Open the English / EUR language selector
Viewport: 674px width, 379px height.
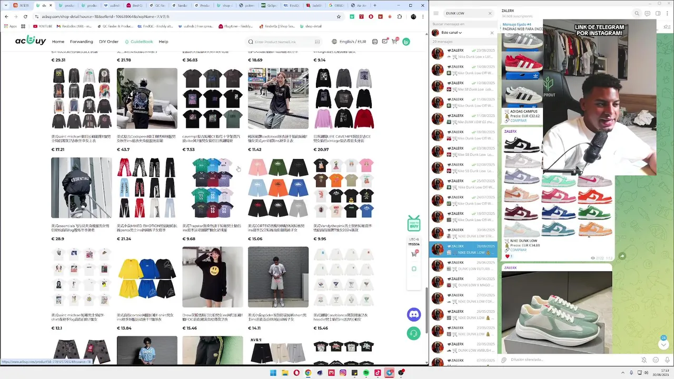click(x=349, y=42)
